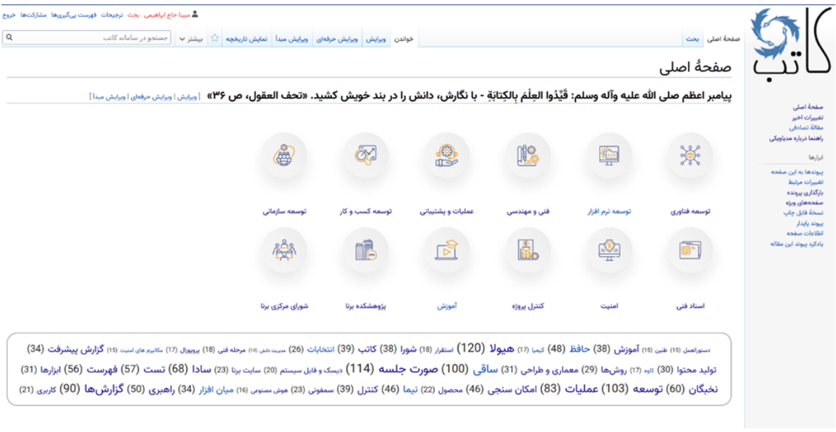Click the magnifier search icon
This screenshot has height=432, width=836.
pos(9,38)
